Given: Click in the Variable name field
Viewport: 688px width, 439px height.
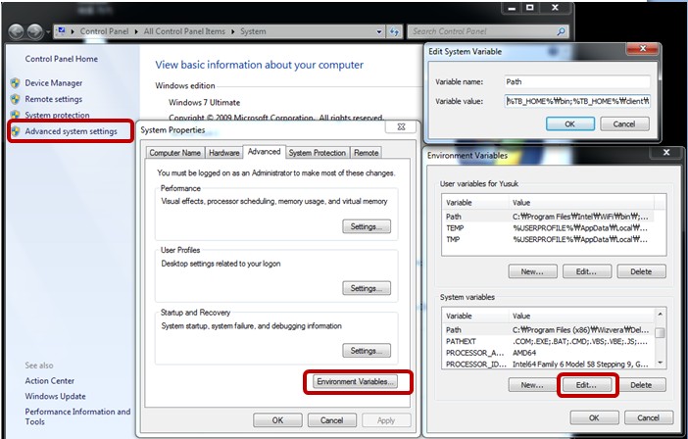Looking at the screenshot, I should pos(576,82).
